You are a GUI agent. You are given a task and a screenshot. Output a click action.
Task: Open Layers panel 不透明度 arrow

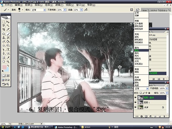coord(167,88)
